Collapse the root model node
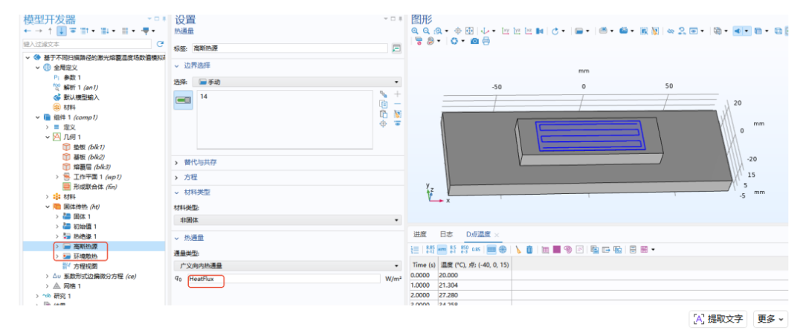The image size is (803, 336). pos(28,57)
